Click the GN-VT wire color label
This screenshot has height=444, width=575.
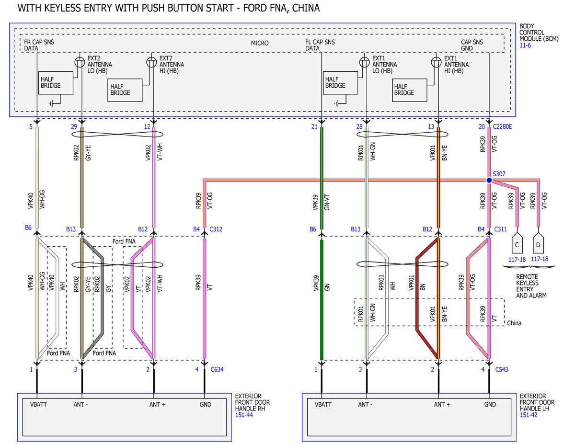coord(327,203)
